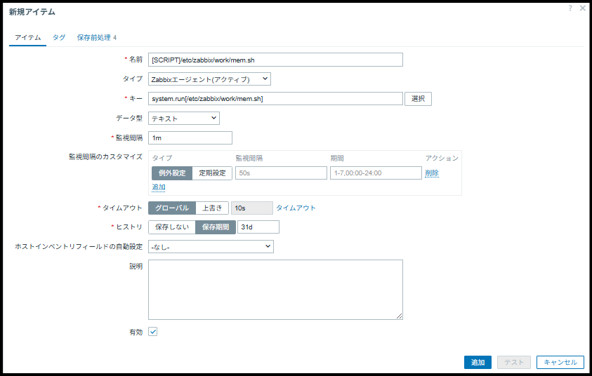Expand the データ型 dropdown

click(184, 119)
